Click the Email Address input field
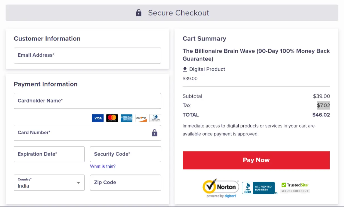 point(87,56)
